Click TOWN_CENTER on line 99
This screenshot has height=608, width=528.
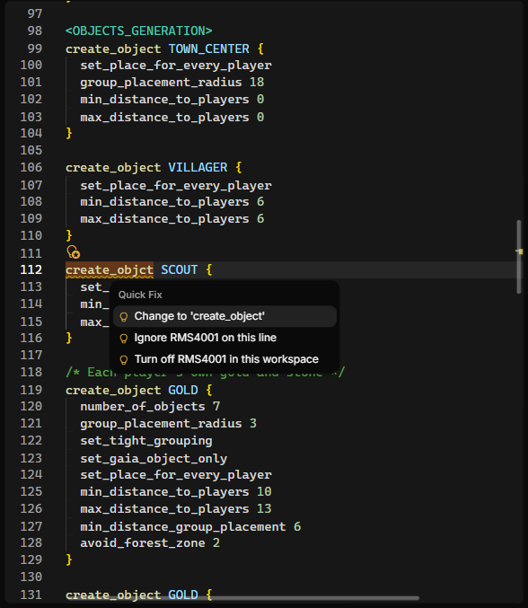tap(208, 48)
